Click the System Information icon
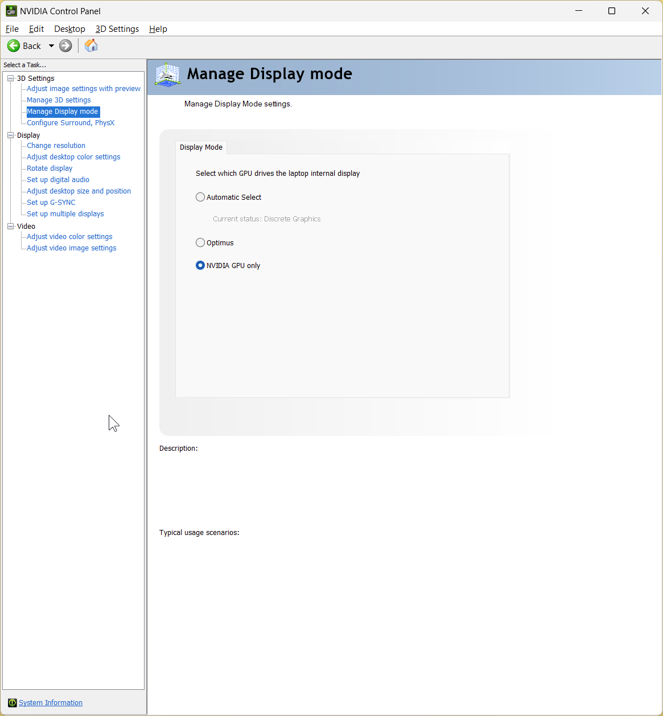Screen dimensions: 663x716 click(13, 703)
